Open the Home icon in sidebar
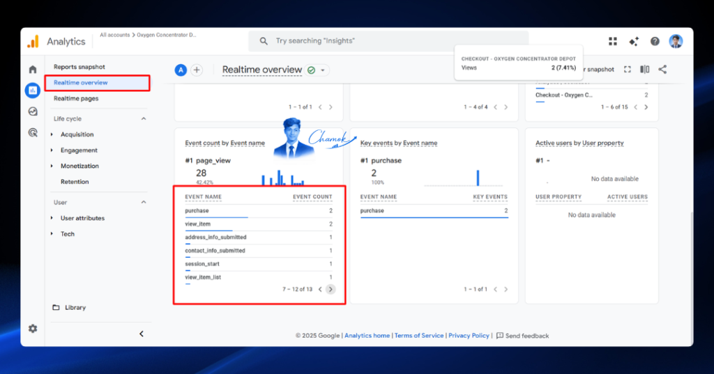 (x=33, y=70)
